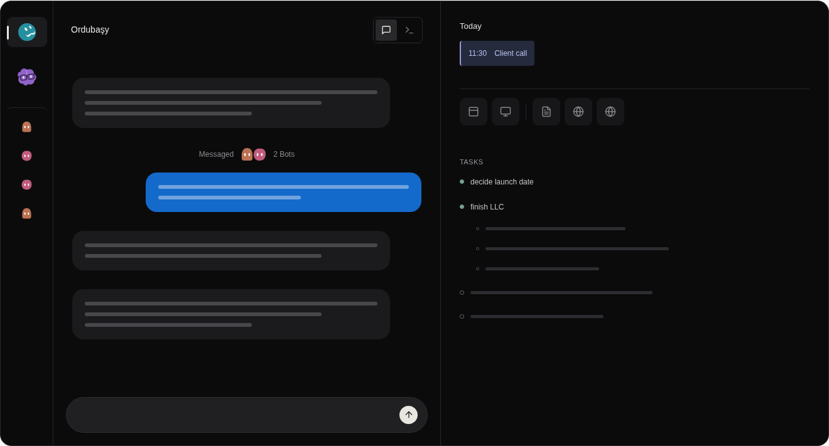This screenshot has height=446, width=829.
Task: Select the teal smiley workspace avatar
Action: pyautogui.click(x=27, y=32)
